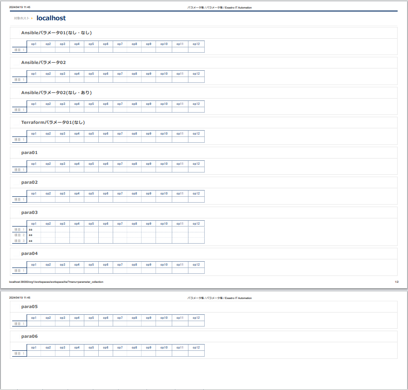Click the Ansibleパラメータ01(なし・なし) section heading
Image resolution: width=408 pixels, height=390 pixels.
point(56,33)
